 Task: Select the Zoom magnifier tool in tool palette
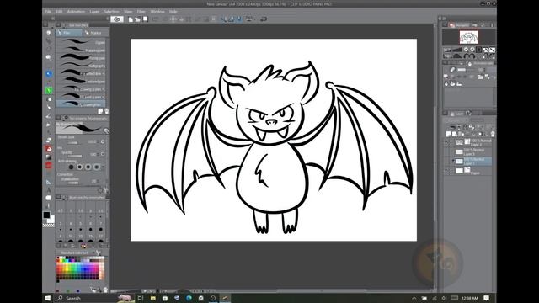[49, 33]
